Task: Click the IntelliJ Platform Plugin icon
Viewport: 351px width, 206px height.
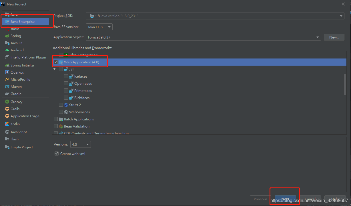Action: tap(7, 57)
